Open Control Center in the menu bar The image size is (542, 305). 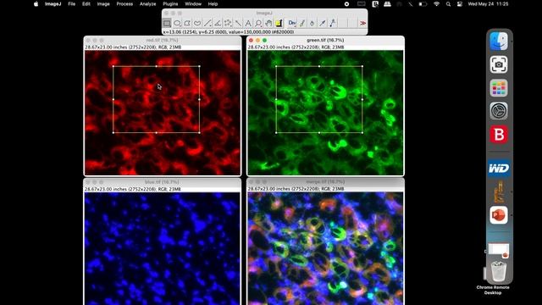click(459, 4)
